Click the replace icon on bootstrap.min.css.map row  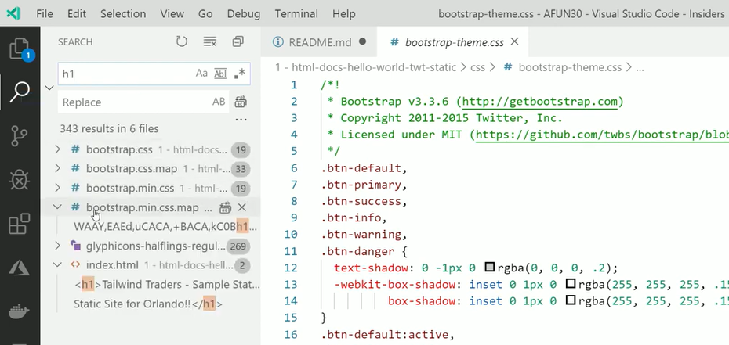(x=225, y=207)
